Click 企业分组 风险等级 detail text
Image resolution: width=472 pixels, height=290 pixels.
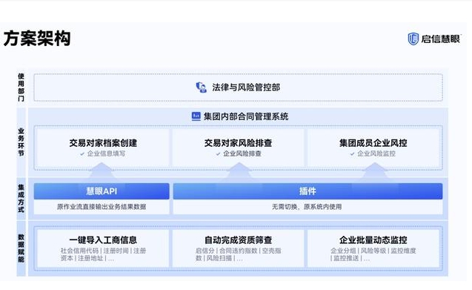373,254
